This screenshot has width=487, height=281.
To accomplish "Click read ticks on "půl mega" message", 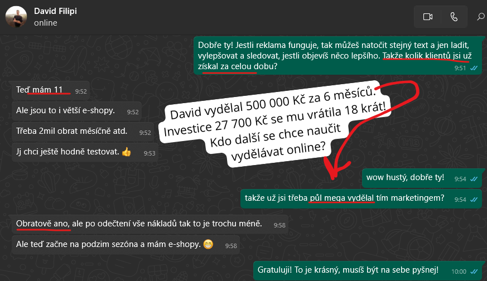I will coord(474,200).
